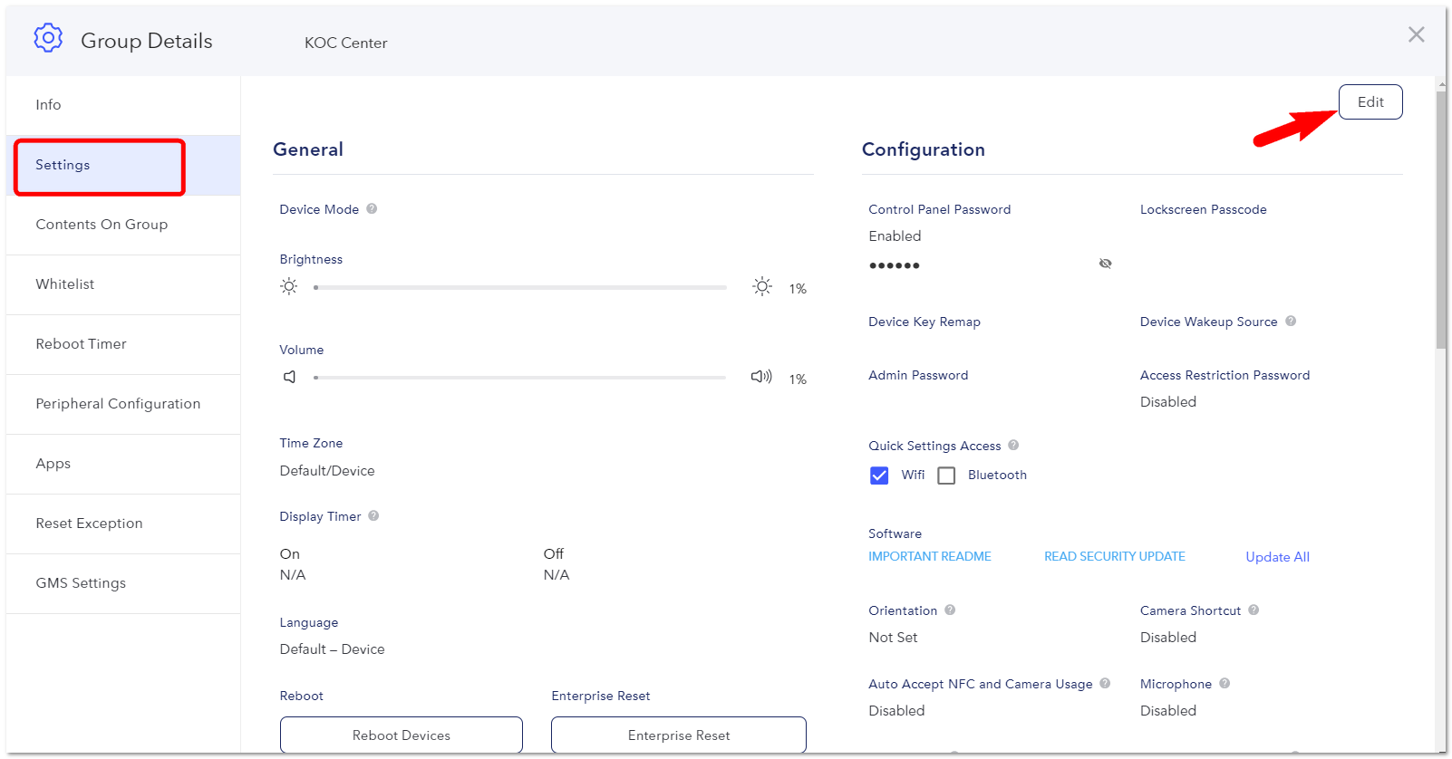This screenshot has height=759, width=1452.
Task: Click Orientation help icon
Action: [950, 610]
